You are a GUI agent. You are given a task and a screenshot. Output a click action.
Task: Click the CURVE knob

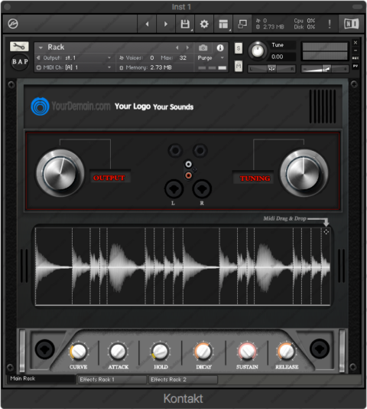coord(78,351)
